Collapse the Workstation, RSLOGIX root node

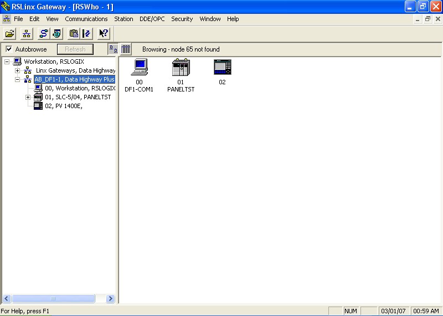point(7,62)
